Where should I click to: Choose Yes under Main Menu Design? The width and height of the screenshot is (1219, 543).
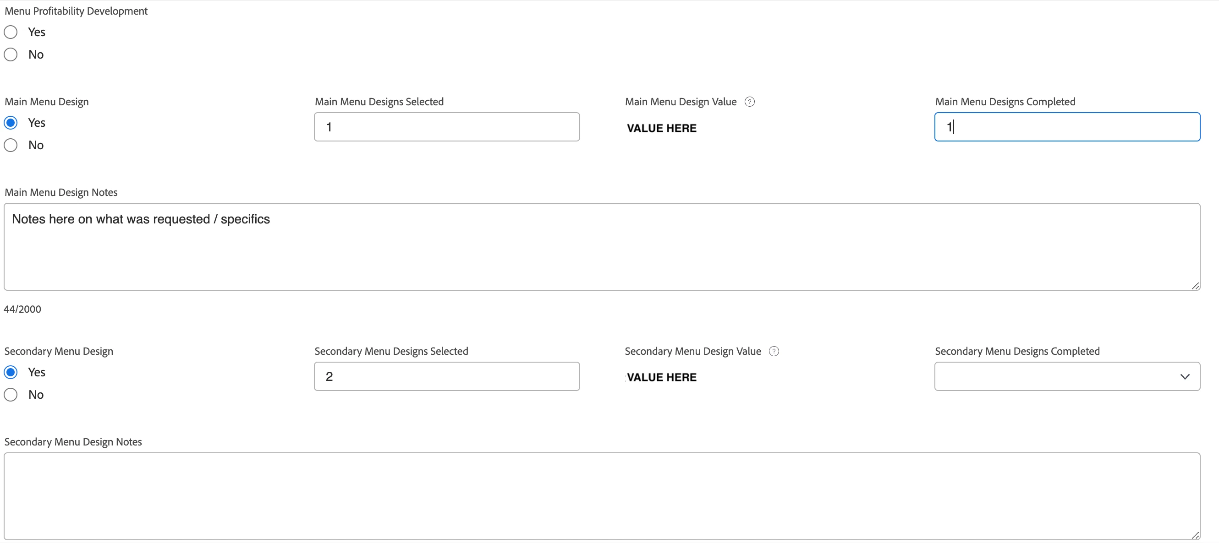11,123
